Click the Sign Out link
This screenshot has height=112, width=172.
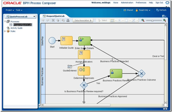[159, 3]
